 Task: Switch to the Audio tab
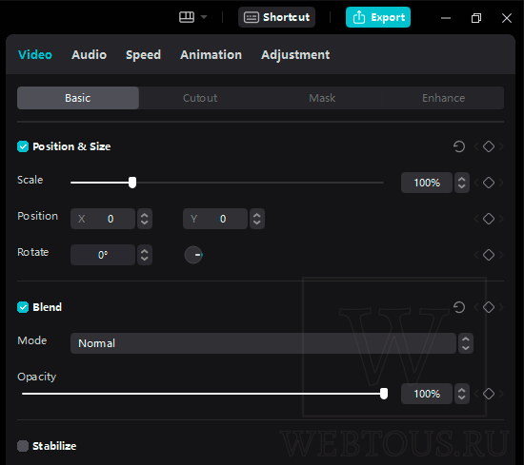[89, 55]
